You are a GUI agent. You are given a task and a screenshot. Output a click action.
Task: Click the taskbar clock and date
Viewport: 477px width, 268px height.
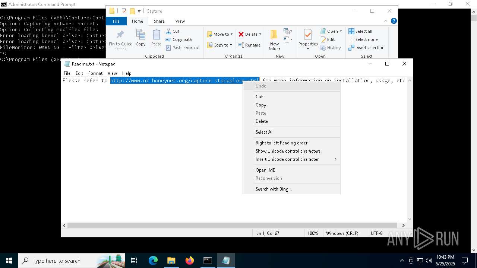tap(445, 261)
